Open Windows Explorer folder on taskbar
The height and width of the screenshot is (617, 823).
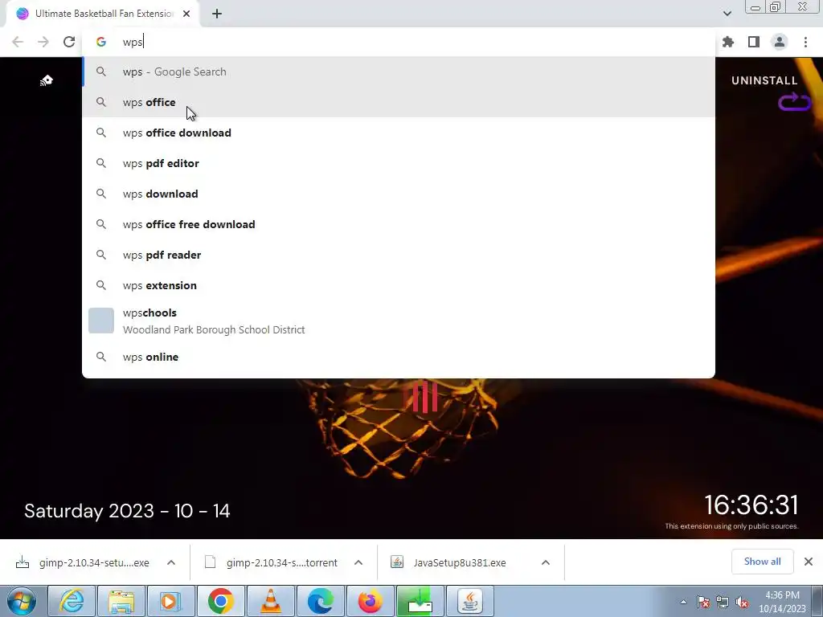(121, 601)
